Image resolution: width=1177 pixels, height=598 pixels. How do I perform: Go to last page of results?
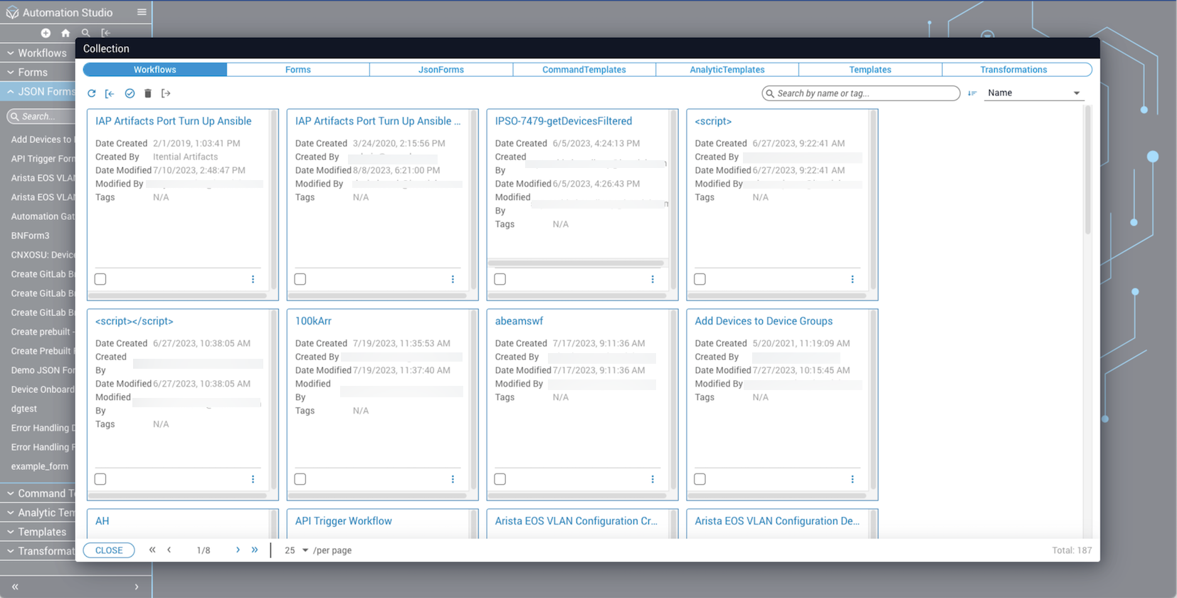255,550
